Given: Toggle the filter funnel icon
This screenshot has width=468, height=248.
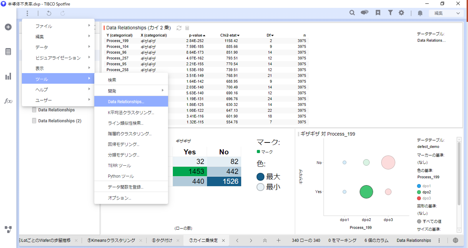Looking at the screenshot, I should click(390, 13).
